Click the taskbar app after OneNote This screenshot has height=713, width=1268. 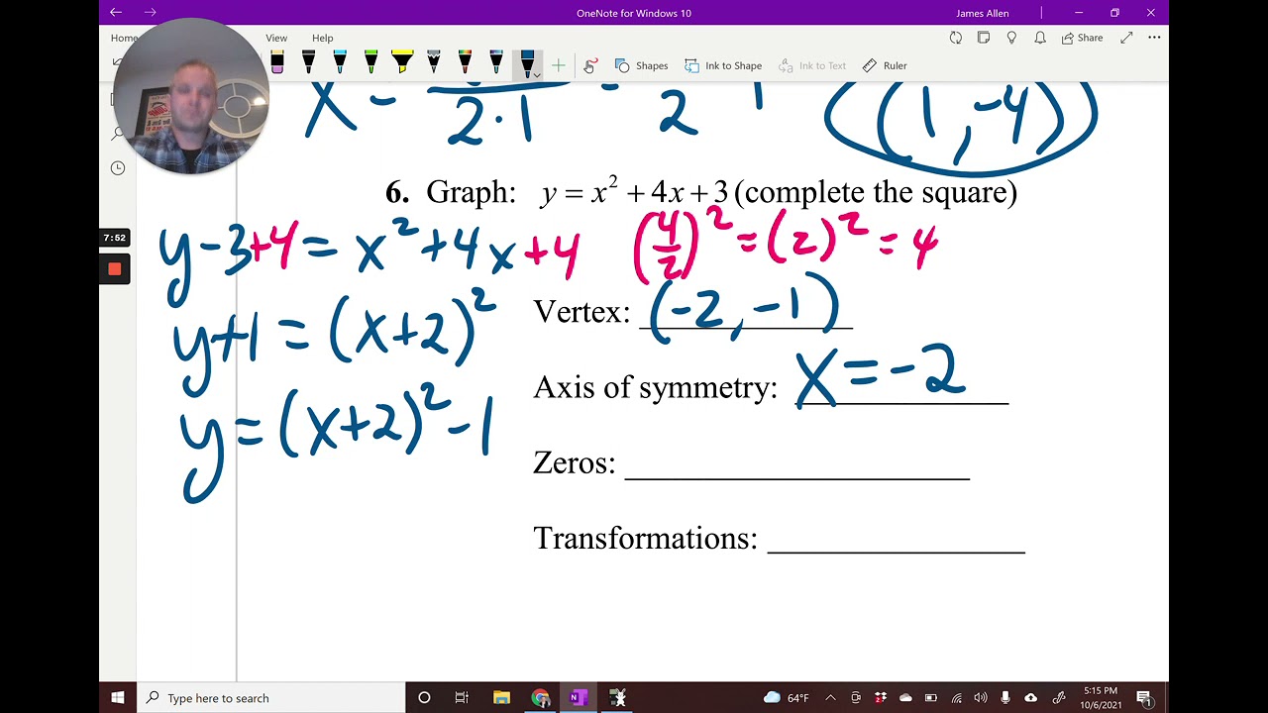pos(617,698)
